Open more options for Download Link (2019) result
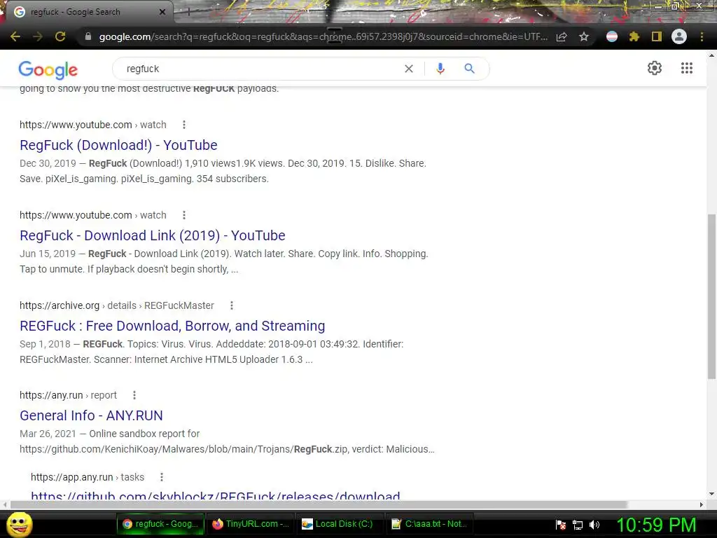Image resolution: width=717 pixels, height=538 pixels. click(184, 215)
